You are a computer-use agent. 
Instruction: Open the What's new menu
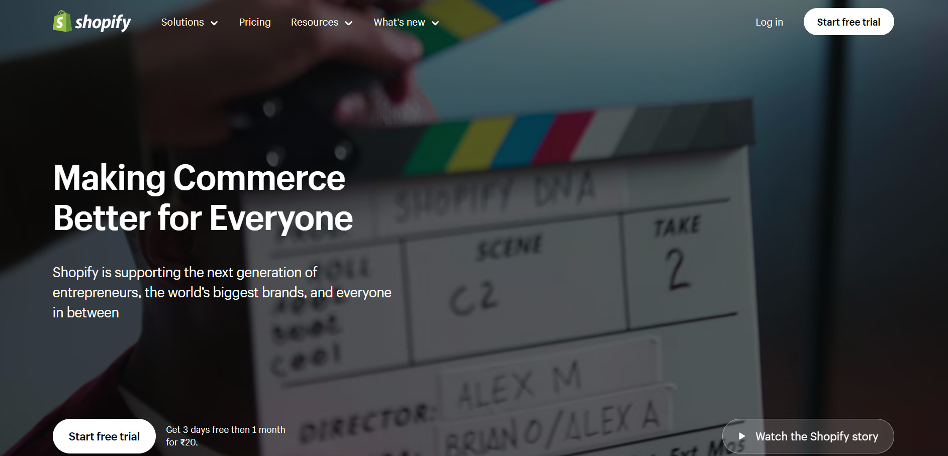(x=400, y=22)
